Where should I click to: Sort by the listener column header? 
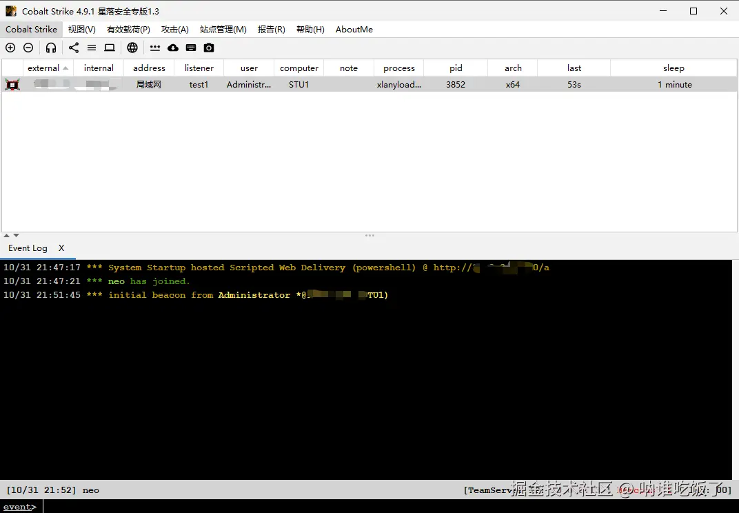[199, 68]
